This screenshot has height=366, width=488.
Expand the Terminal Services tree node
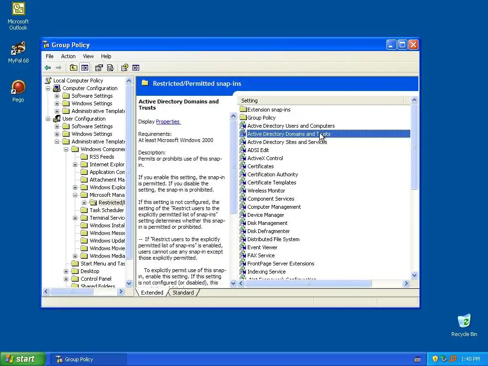75,218
